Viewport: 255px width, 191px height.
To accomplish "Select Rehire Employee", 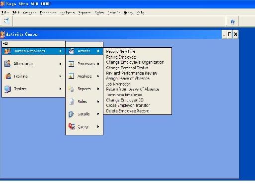I will (x=121, y=57).
